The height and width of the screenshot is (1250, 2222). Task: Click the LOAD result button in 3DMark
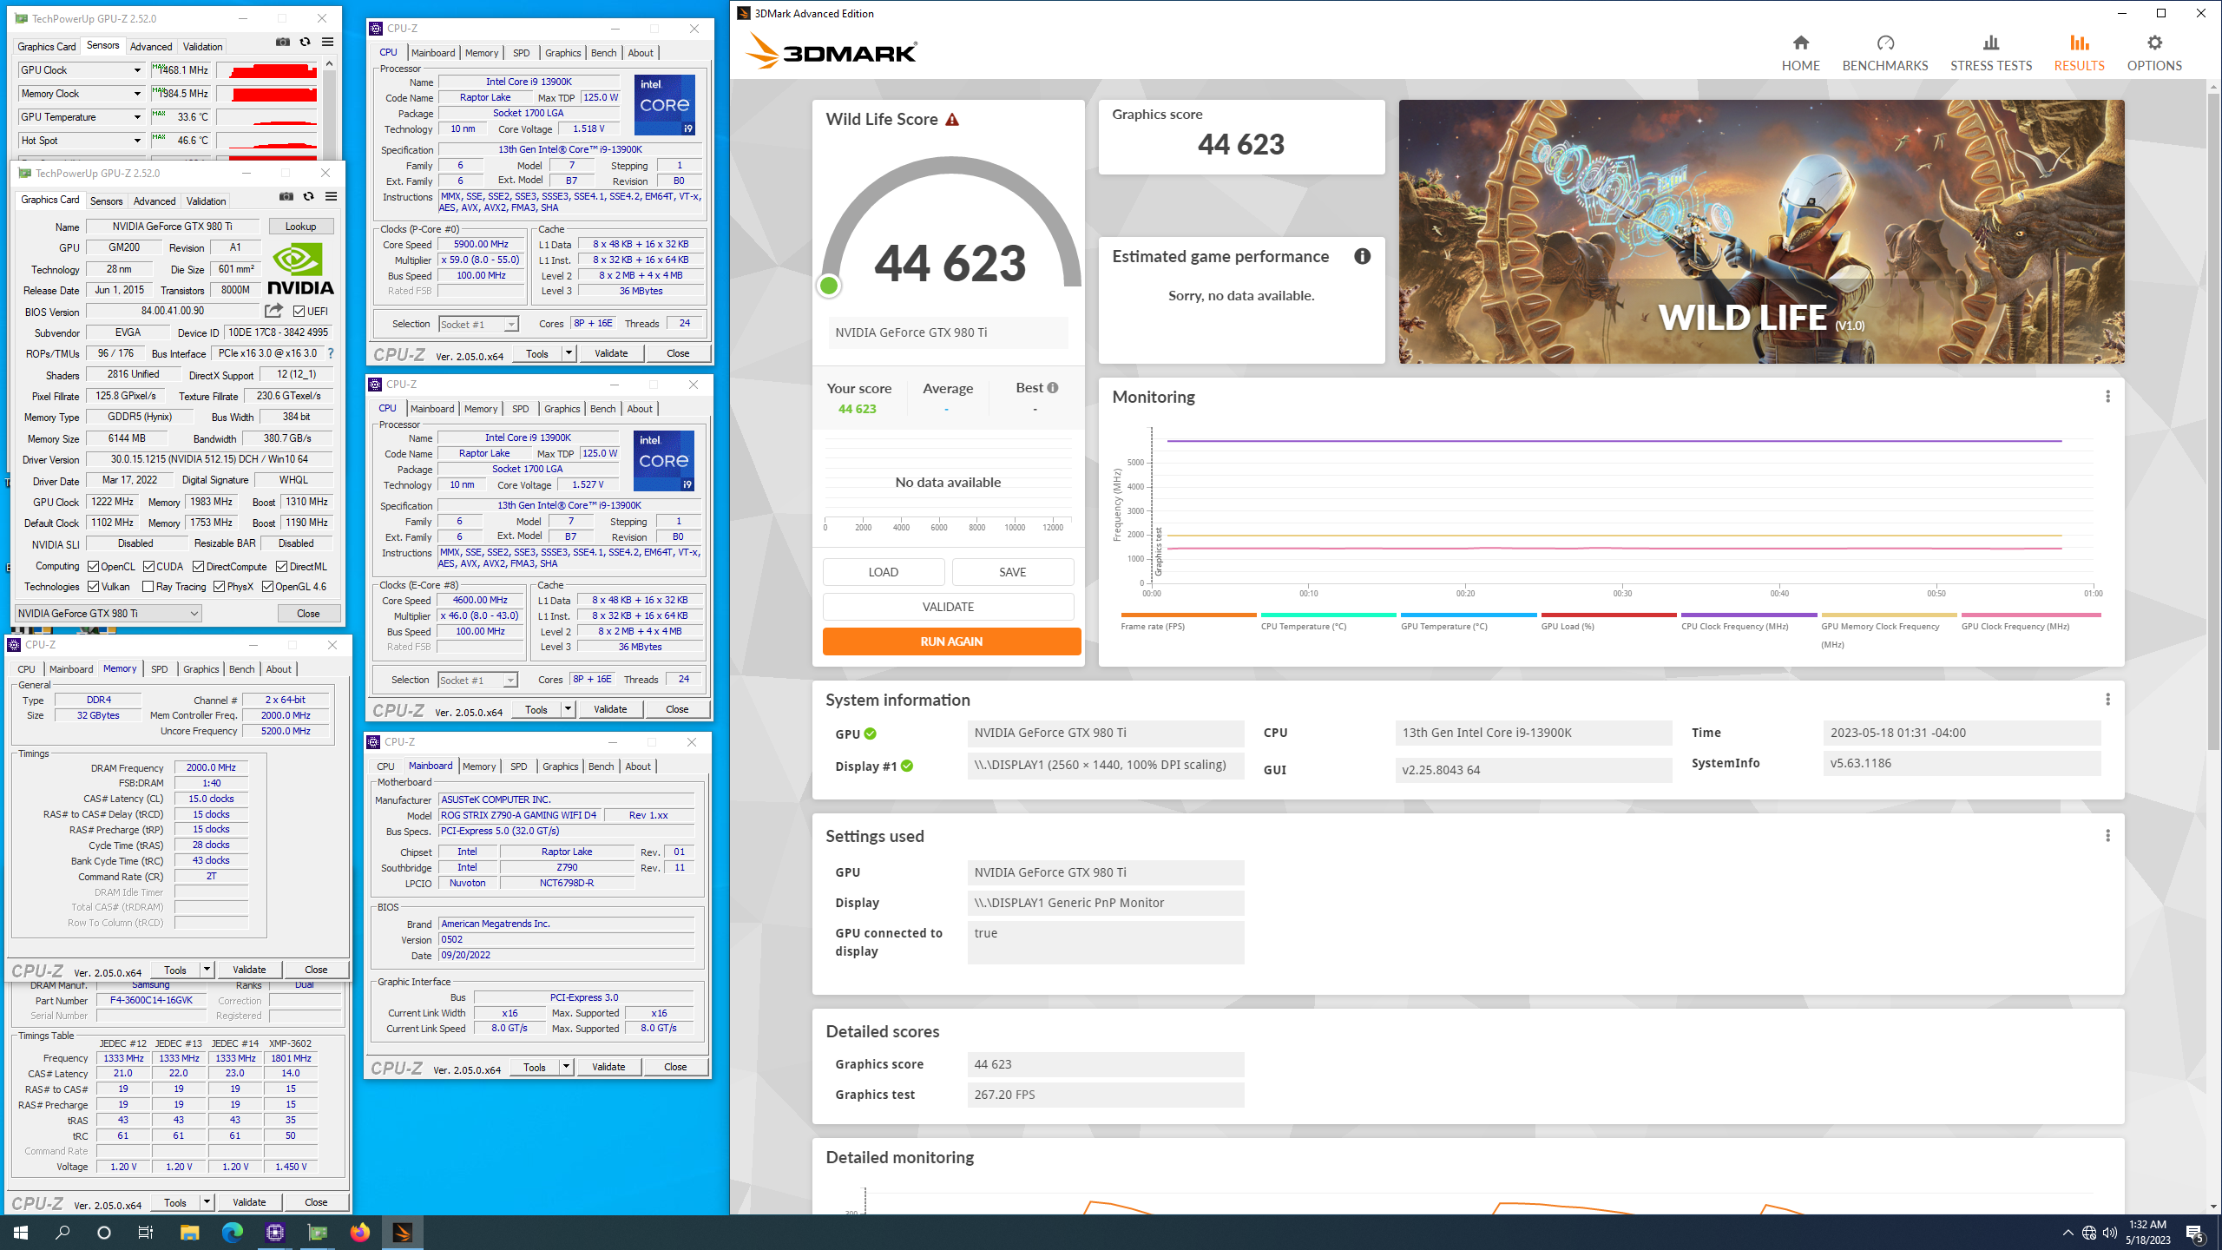pyautogui.click(x=884, y=572)
